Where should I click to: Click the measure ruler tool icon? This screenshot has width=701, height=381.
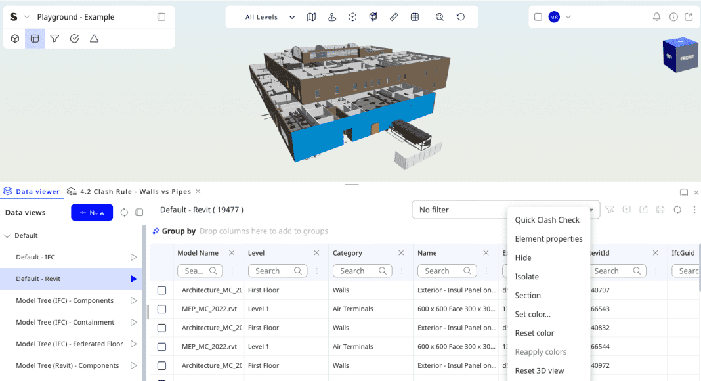(394, 17)
